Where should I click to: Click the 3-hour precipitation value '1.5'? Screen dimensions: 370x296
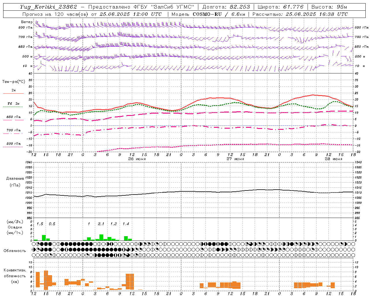(40, 224)
